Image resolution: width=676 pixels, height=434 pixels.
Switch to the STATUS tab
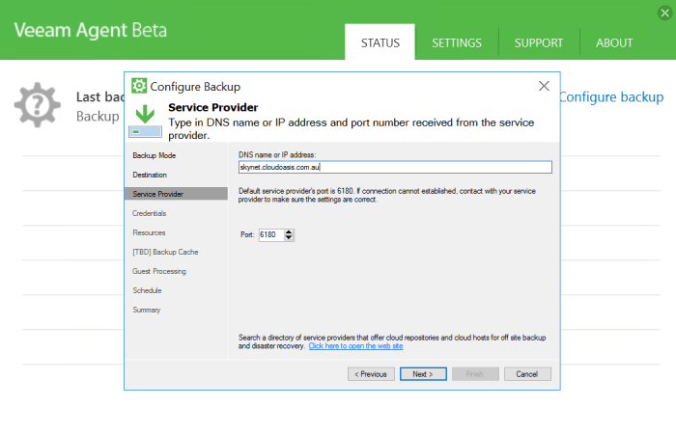coord(380,42)
